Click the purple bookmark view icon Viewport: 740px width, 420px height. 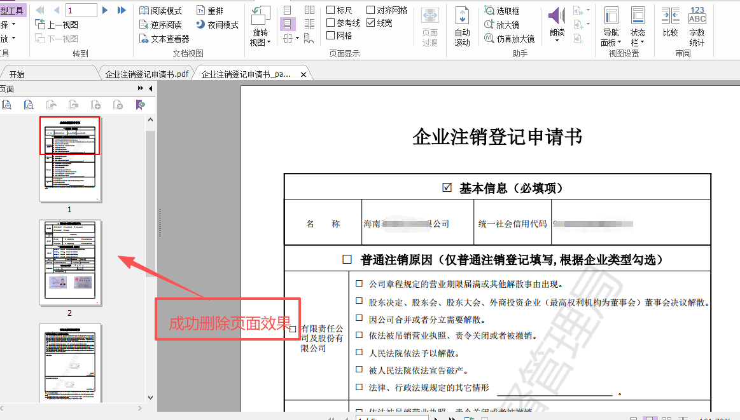pyautogui.click(x=140, y=105)
